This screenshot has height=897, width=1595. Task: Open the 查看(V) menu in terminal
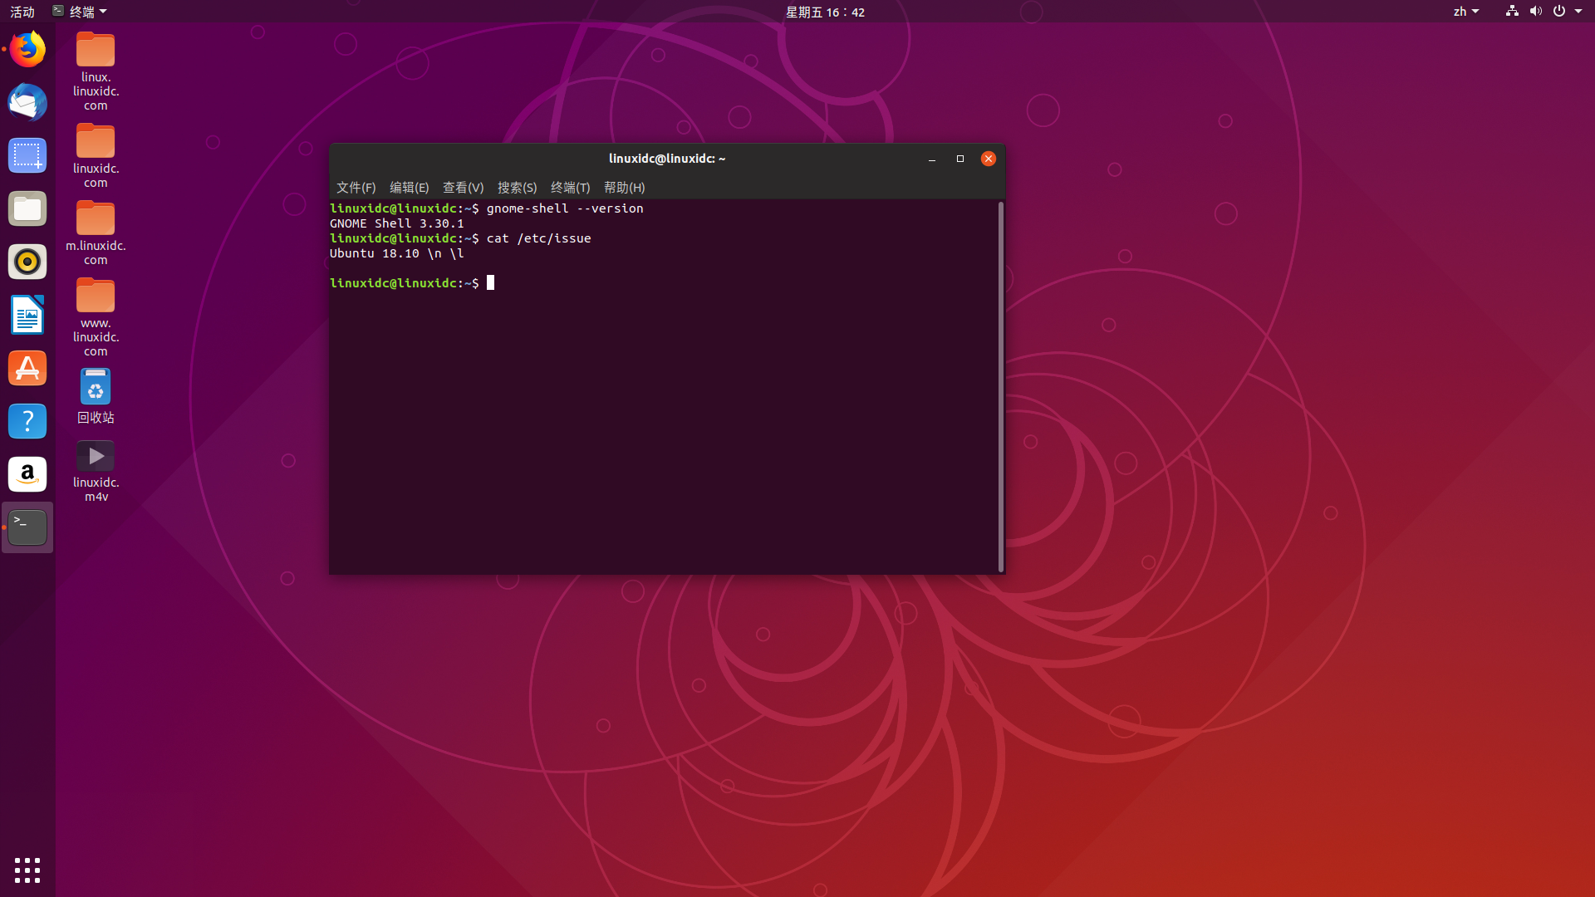(464, 188)
